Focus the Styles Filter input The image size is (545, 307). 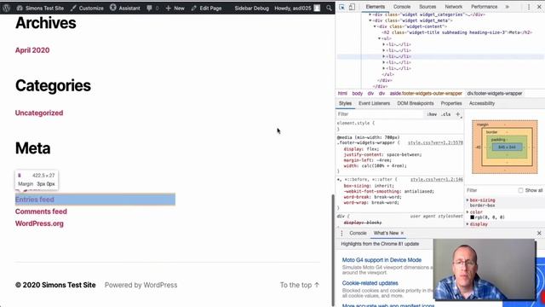click(381, 114)
